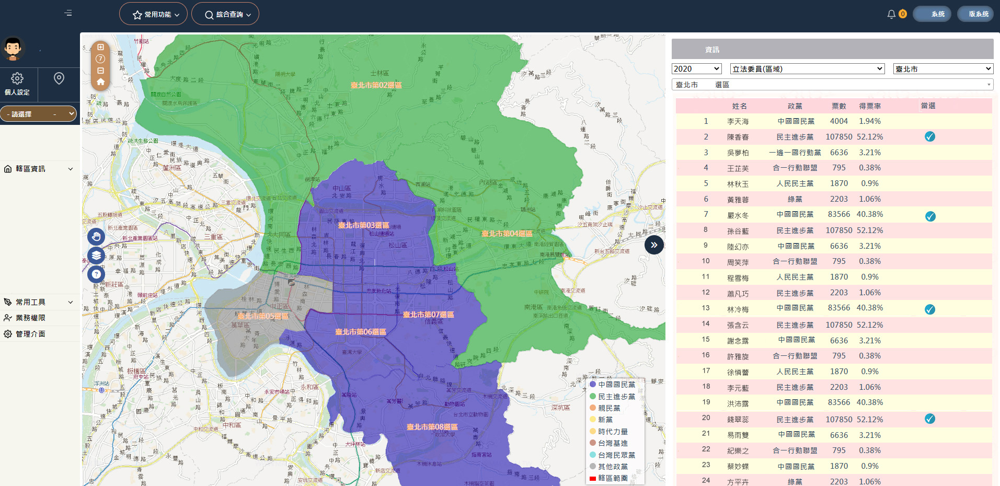Open the map layers stack icon
The height and width of the screenshot is (486, 1000).
point(96,256)
